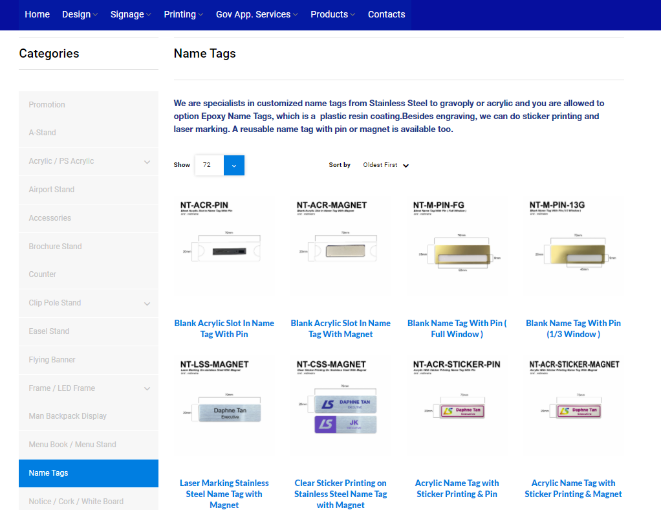661x510 pixels.
Task: Open the Sort by Oldest First dropdown
Action: point(386,165)
